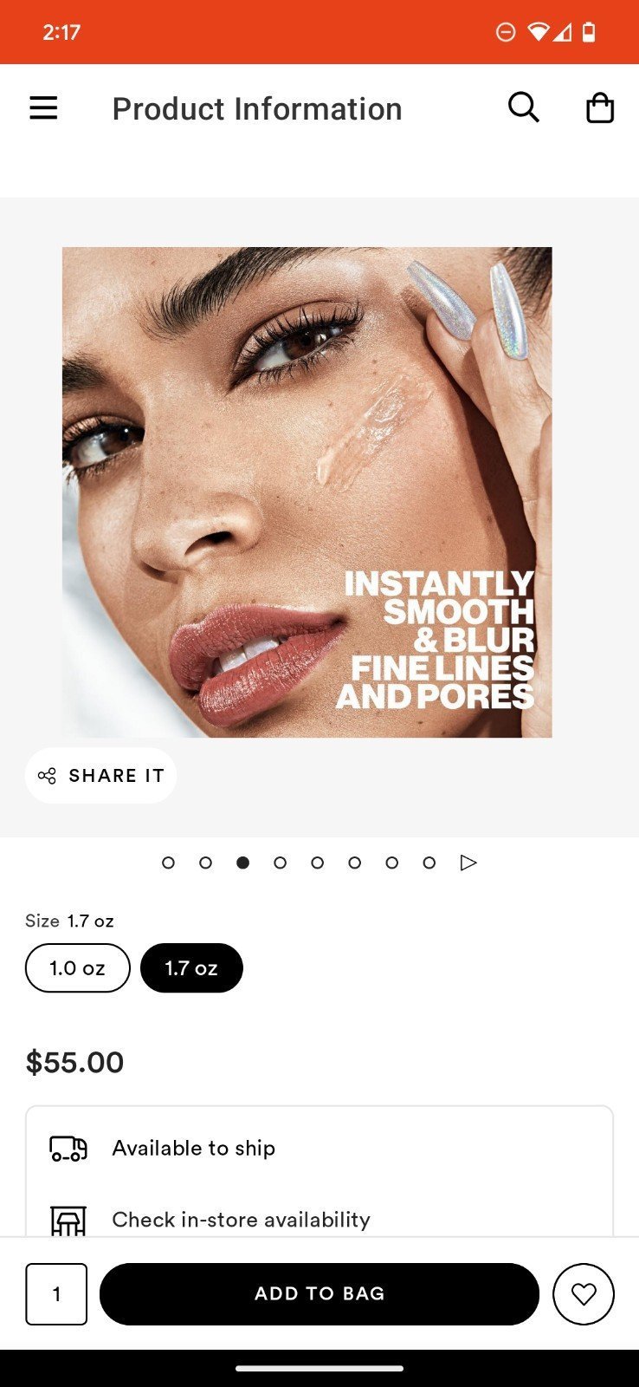This screenshot has width=639, height=1387.
Task: Open the shopping bag icon
Action: coord(600,108)
